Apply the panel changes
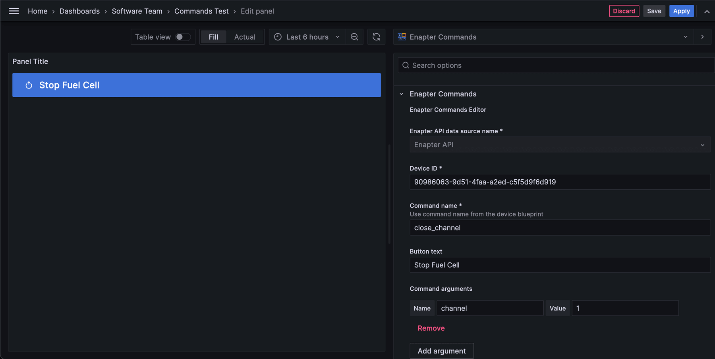715x359 pixels. pos(682,11)
